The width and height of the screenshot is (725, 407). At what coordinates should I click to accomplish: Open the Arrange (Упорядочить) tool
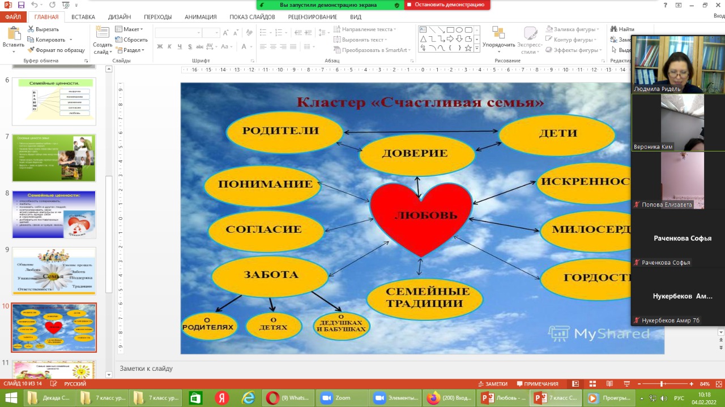click(498, 38)
